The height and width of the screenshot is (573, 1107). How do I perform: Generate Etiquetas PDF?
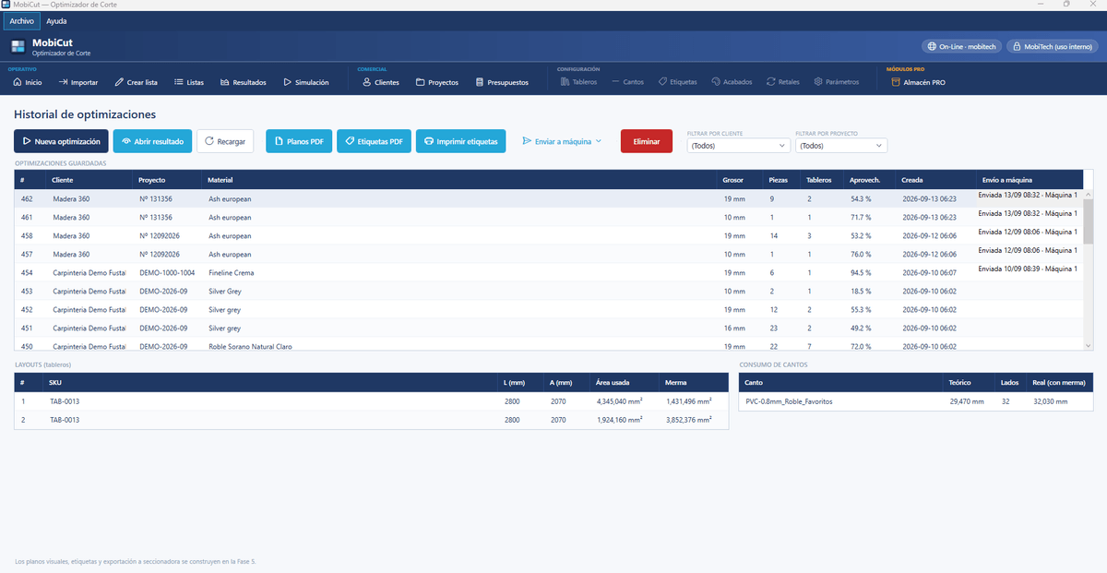374,141
